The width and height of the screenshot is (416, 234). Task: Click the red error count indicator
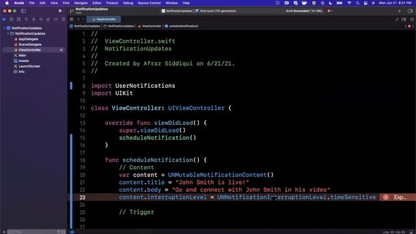pos(330,11)
